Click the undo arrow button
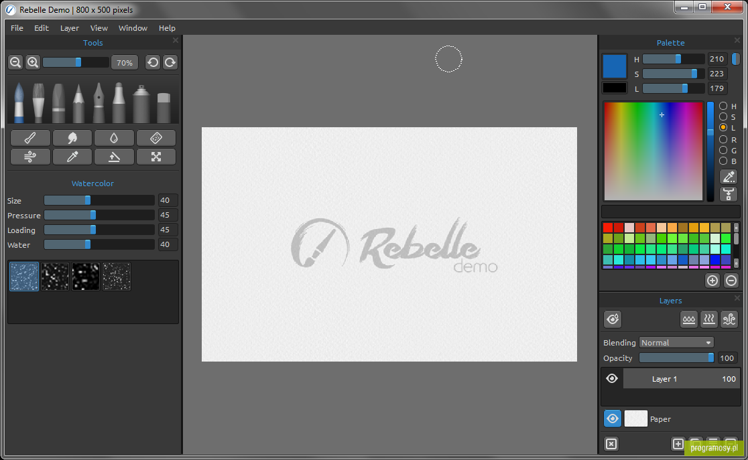The width and height of the screenshot is (748, 460). (153, 62)
